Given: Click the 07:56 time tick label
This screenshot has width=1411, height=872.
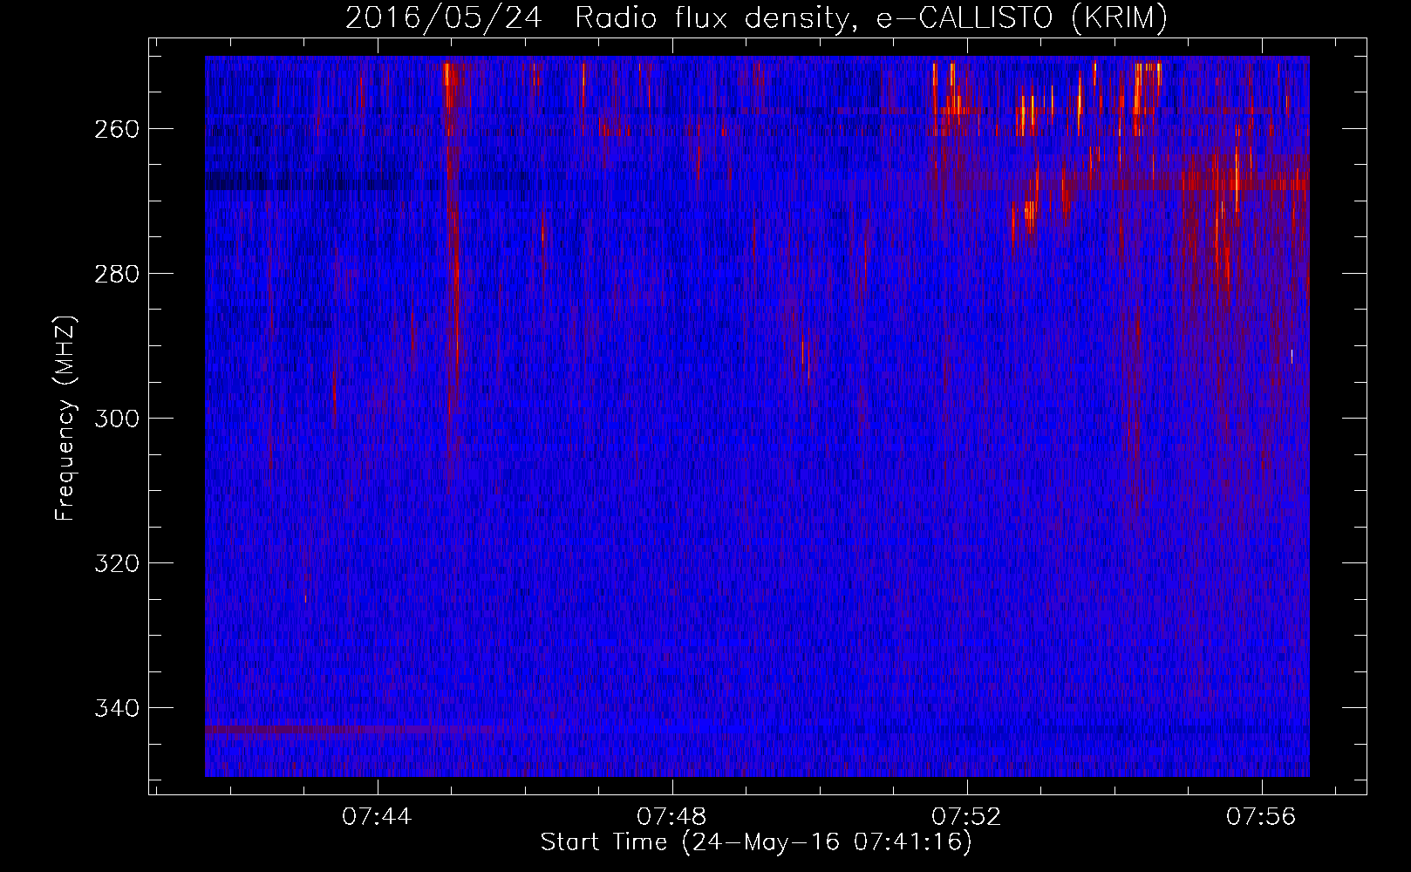Looking at the screenshot, I should (1261, 817).
